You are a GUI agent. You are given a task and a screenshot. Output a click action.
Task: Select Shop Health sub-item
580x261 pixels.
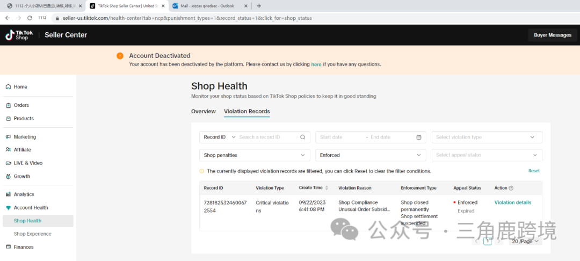(38, 221)
